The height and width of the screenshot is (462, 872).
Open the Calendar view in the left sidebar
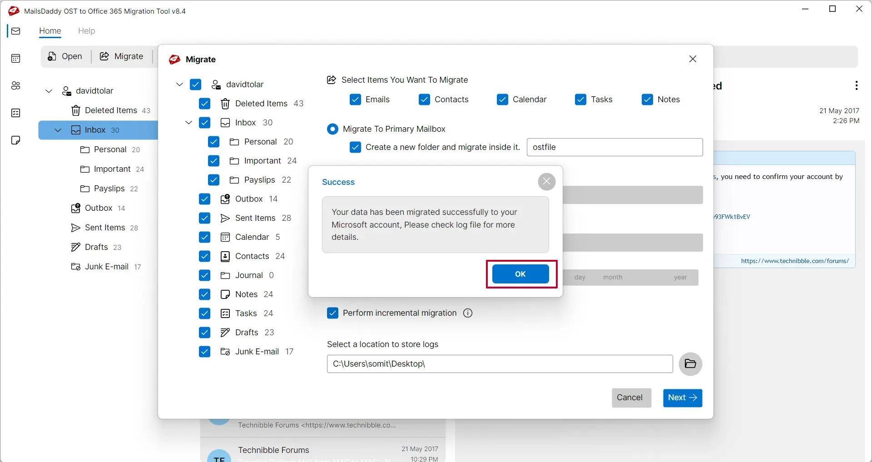pos(16,58)
